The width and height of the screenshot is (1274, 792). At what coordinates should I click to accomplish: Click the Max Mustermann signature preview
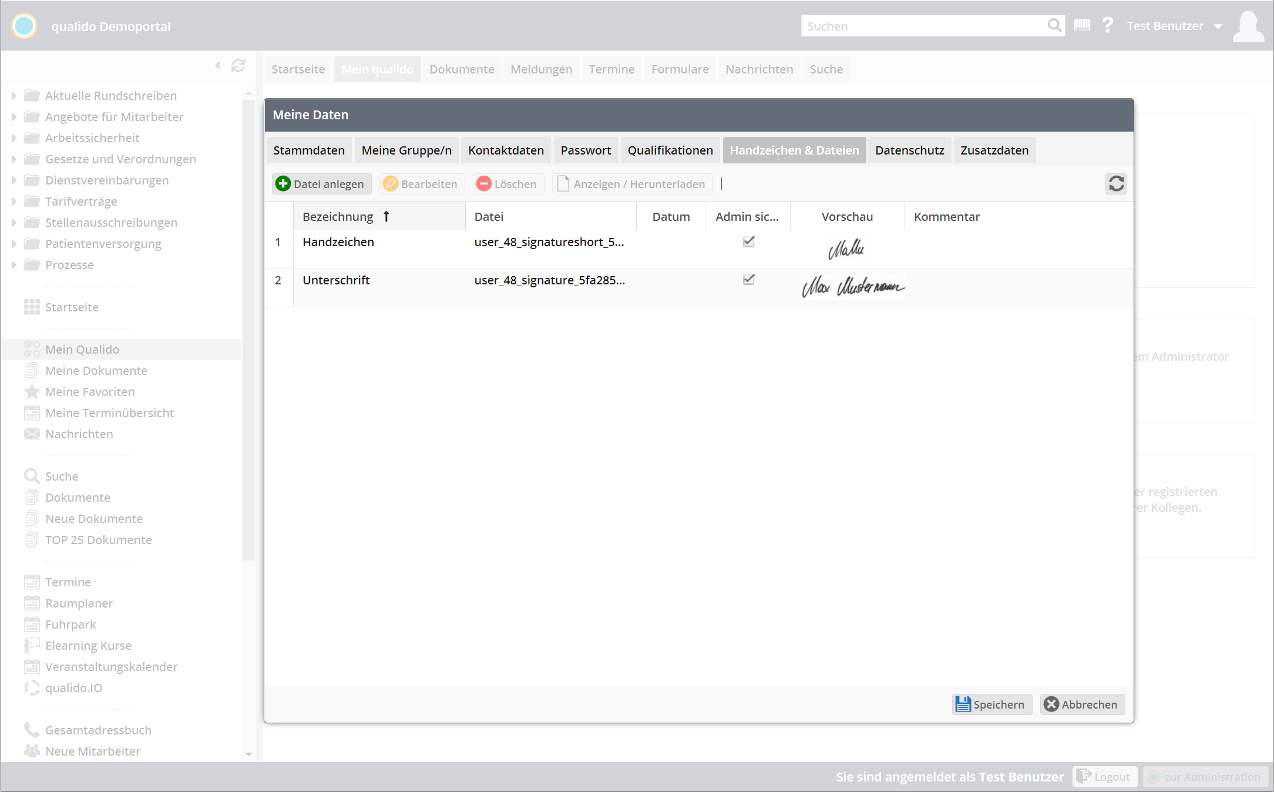tap(852, 287)
